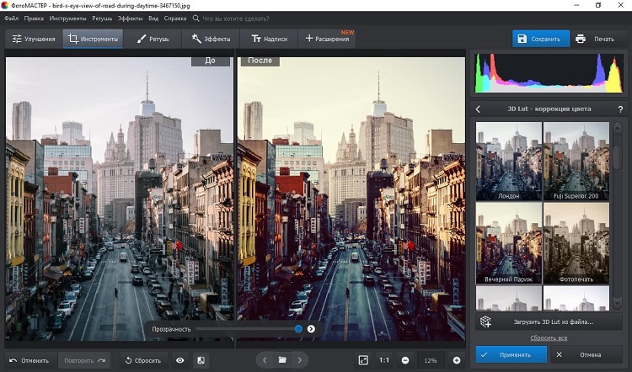This screenshot has height=372, width=632.
Task: Click the help question mark in 3D Lut panel
Action: click(x=619, y=109)
